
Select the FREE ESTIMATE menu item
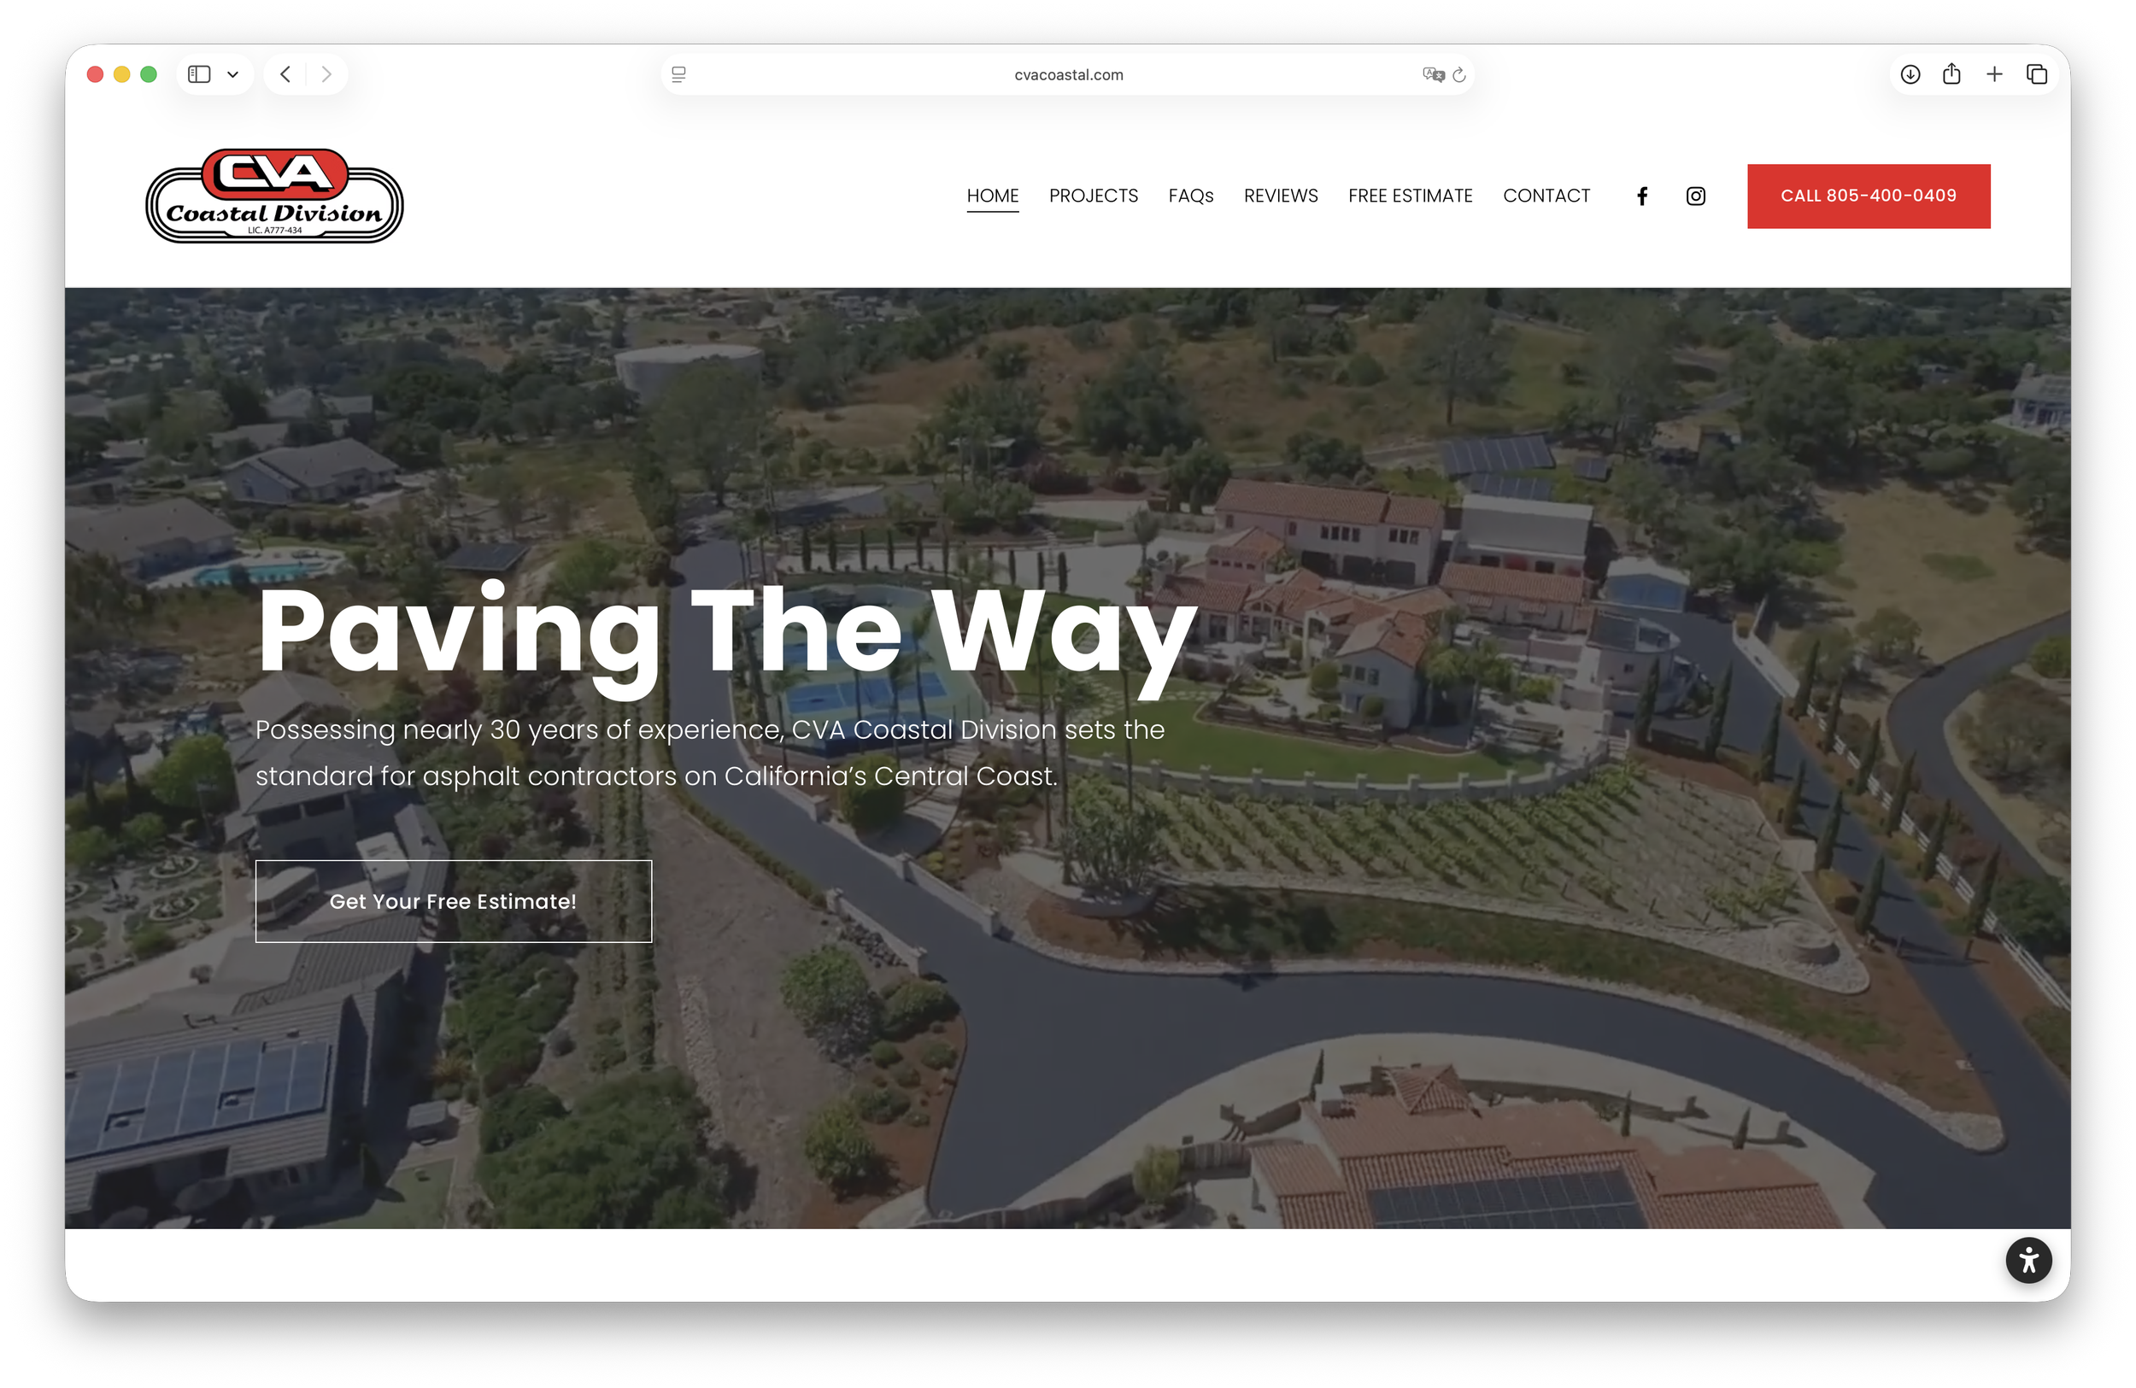click(1410, 196)
